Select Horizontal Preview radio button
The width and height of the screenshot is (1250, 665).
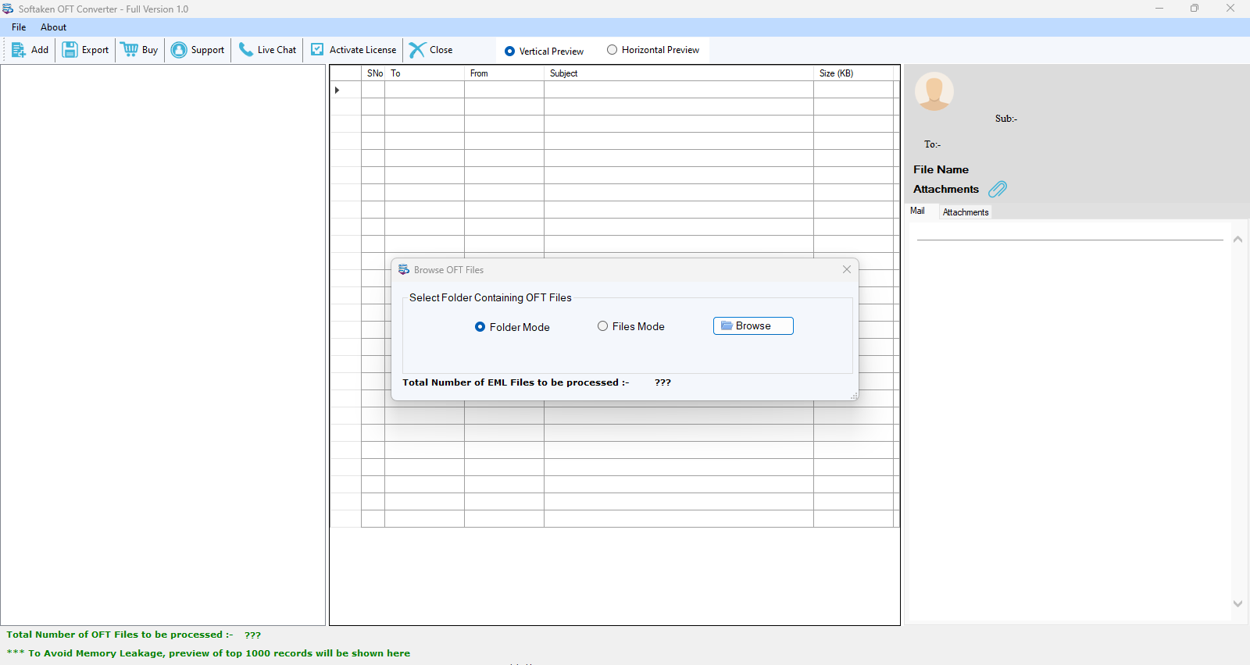click(612, 50)
